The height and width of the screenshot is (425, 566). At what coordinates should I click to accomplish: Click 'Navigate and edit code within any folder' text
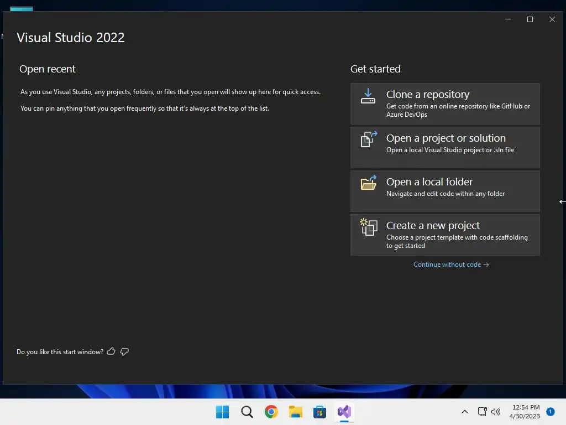tap(446, 194)
